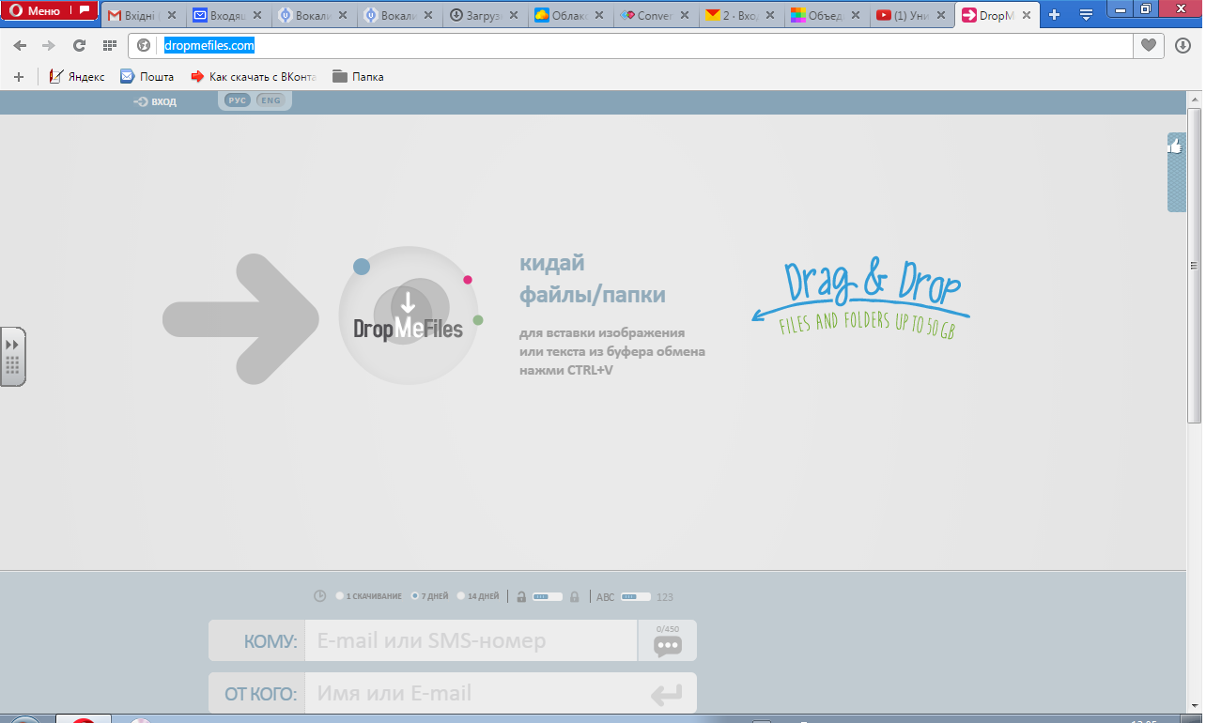Go back with the browser back arrow
Screen dimensions: 1206x723
point(20,45)
